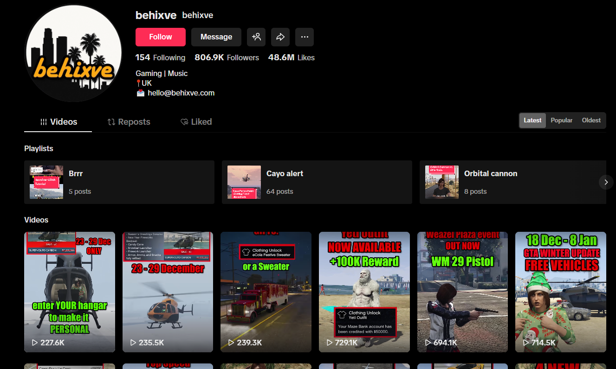This screenshot has height=369, width=616.
Task: Switch to the Videos tab
Action: pyautogui.click(x=58, y=122)
